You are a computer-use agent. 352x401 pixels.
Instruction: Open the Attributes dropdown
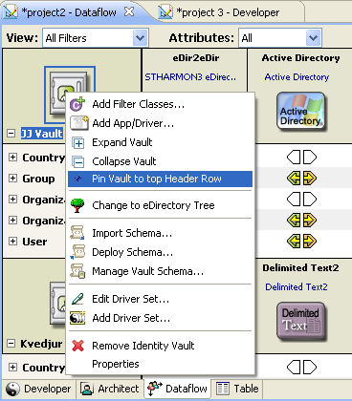(x=313, y=38)
